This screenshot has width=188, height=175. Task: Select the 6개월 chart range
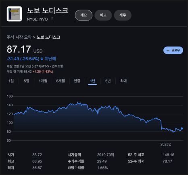pyautogui.click(x=61, y=81)
